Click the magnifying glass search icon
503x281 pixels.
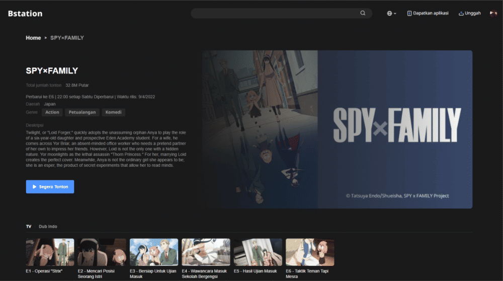[363, 13]
